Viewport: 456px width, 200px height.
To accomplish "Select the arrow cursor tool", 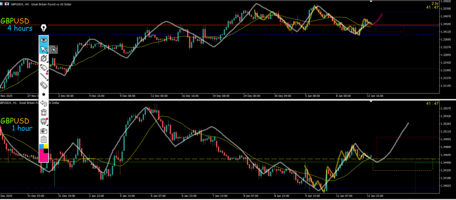I will coord(44,49).
